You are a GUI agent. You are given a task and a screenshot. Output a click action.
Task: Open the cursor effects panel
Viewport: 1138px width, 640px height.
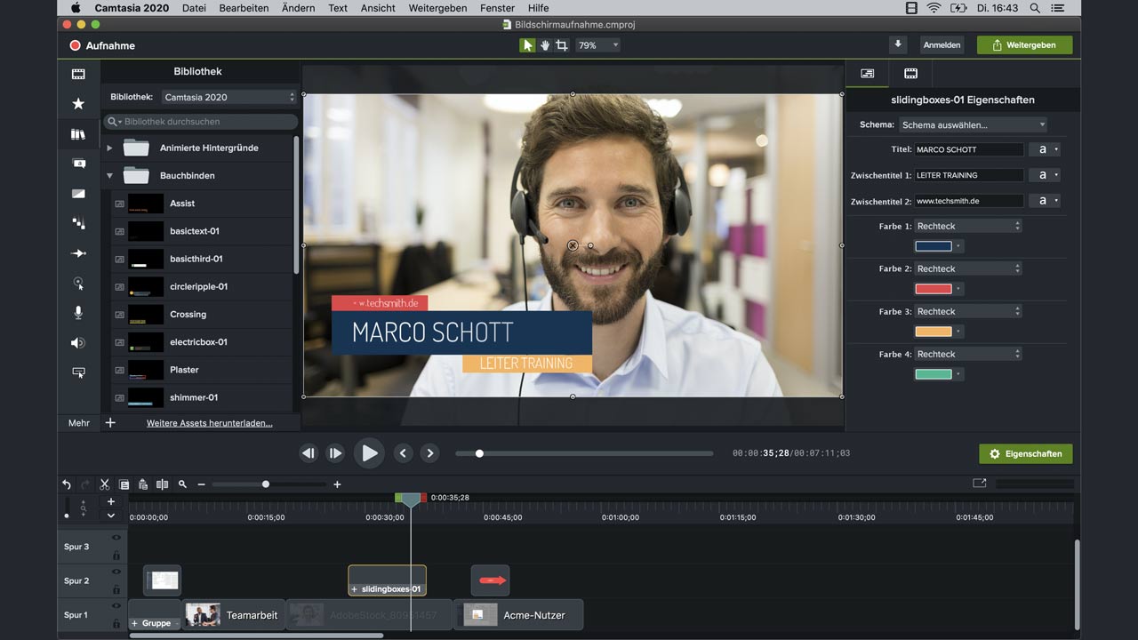(x=78, y=284)
